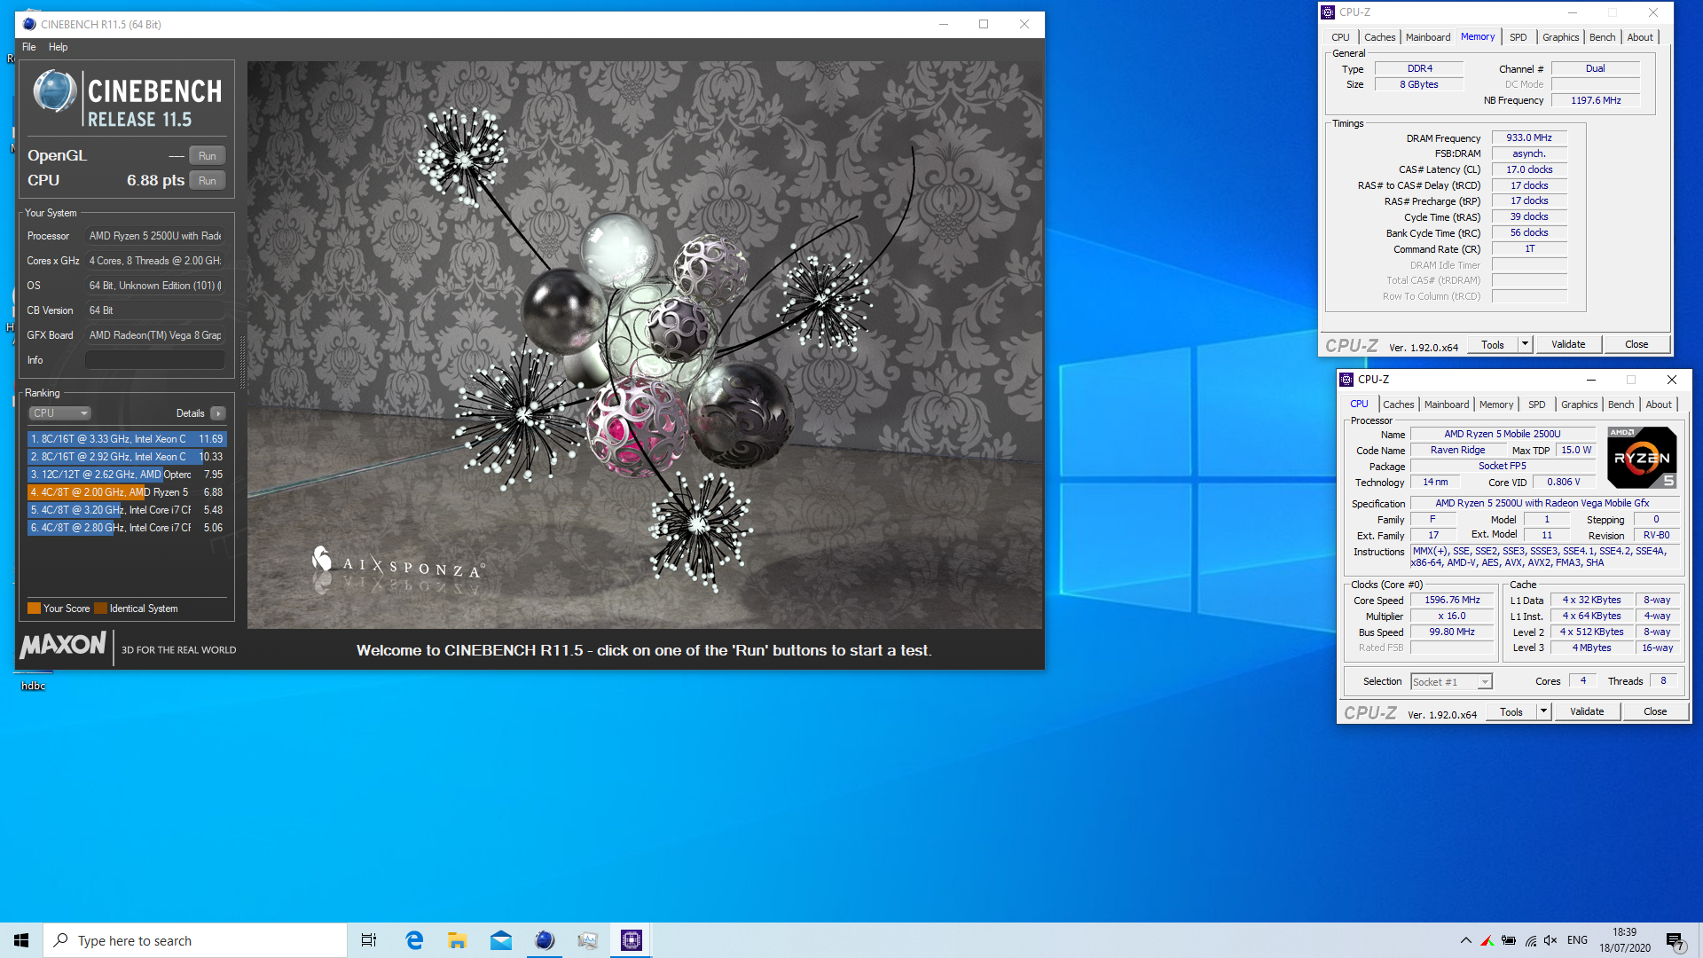The image size is (1703, 958).
Task: Switch to Caches tab in top CPU-Z window
Action: [x=1379, y=37]
